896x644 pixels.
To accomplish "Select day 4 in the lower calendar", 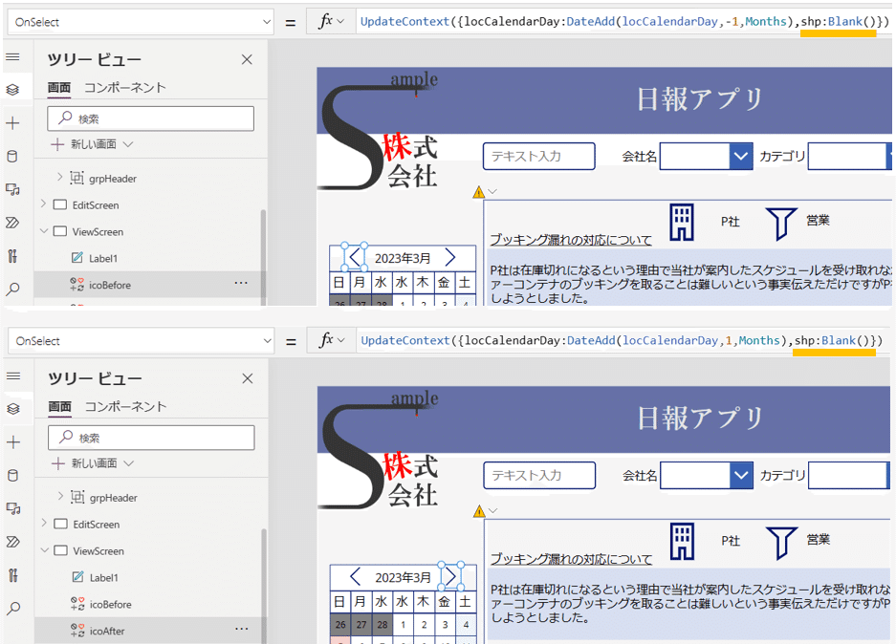I will [466, 625].
